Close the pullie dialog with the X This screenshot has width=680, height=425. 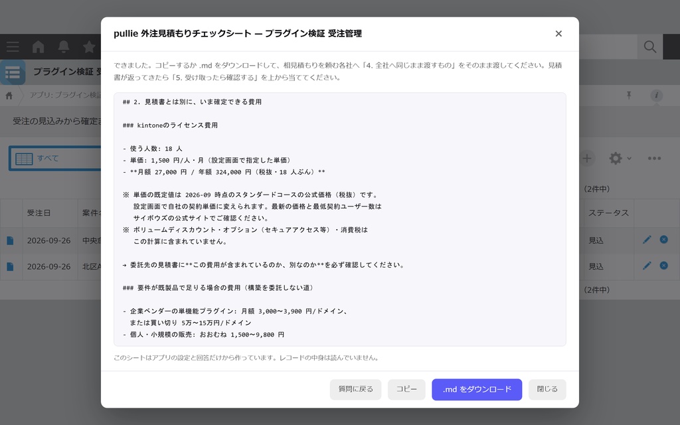[558, 34]
